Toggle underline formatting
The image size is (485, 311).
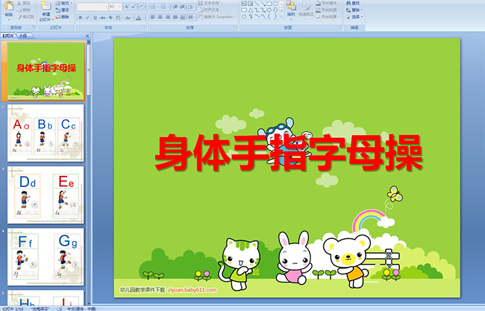(95, 17)
